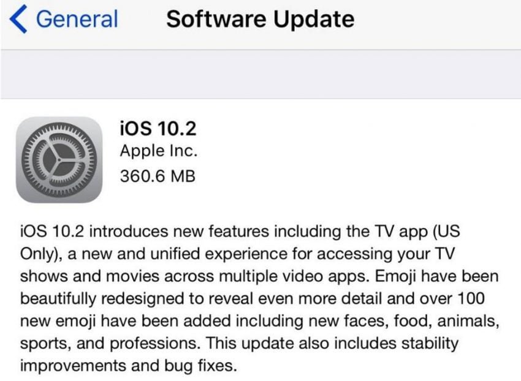The image size is (521, 381).
Task: Click the 360.6 MB size text
Action: tap(158, 176)
